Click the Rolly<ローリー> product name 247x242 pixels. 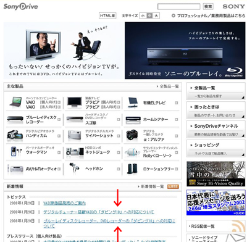157,156
